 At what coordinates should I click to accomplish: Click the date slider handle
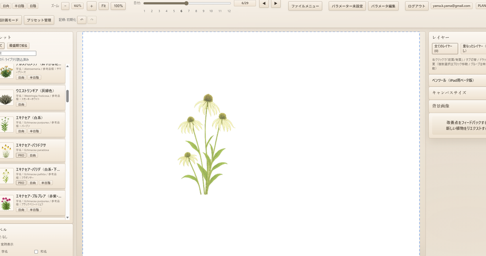point(186,3)
